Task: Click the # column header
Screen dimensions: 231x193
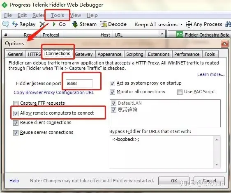Action: coord(6,35)
